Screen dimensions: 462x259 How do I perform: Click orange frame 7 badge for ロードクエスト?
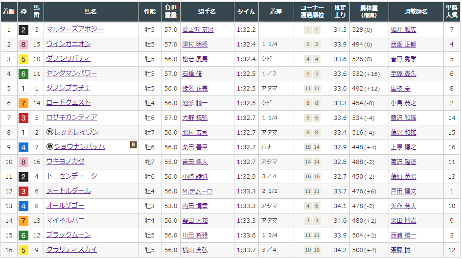click(x=23, y=103)
